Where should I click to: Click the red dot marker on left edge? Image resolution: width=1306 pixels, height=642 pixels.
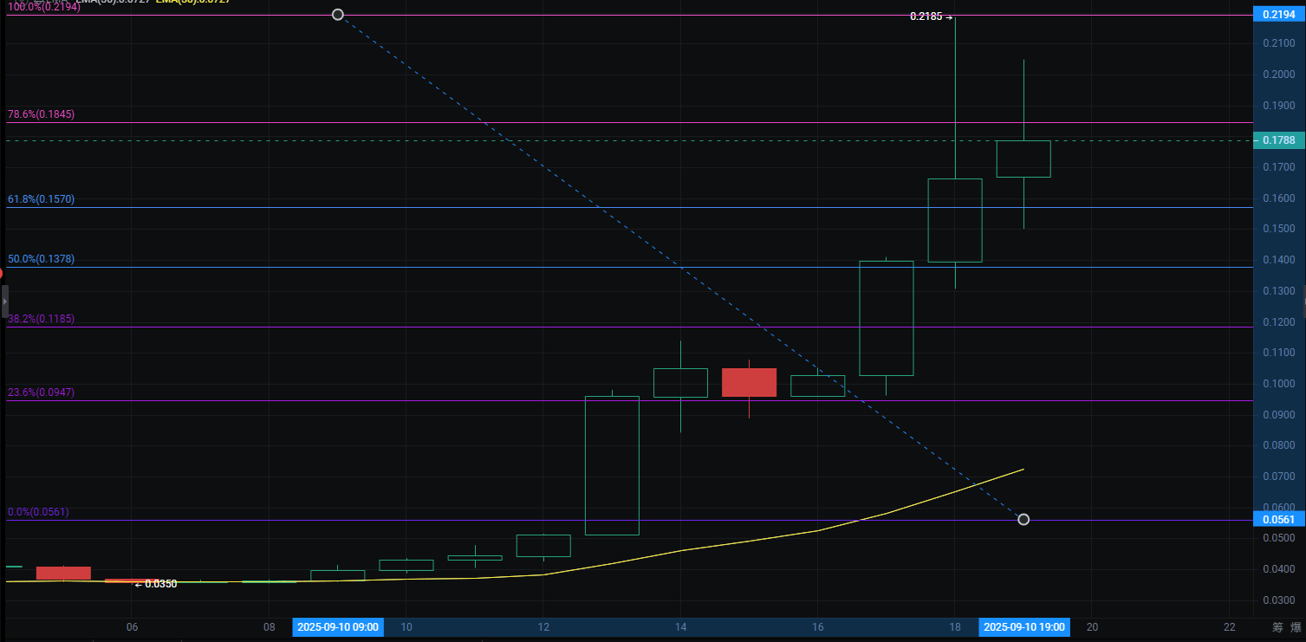pos(2,273)
